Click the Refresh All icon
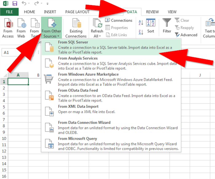 (x=97, y=23)
